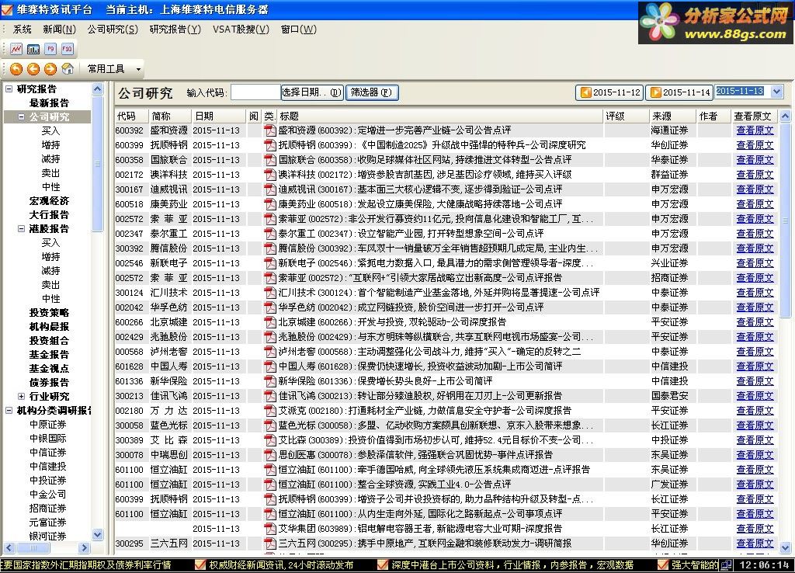Open the 窗口(W) menu
The image size is (795, 573).
299,30
